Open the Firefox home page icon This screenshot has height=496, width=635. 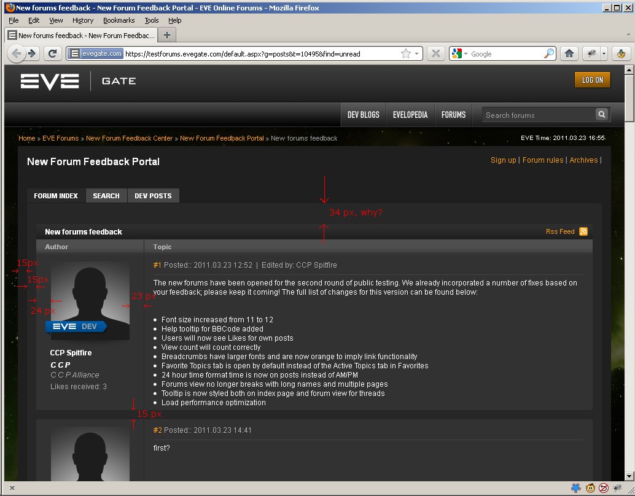(x=569, y=53)
